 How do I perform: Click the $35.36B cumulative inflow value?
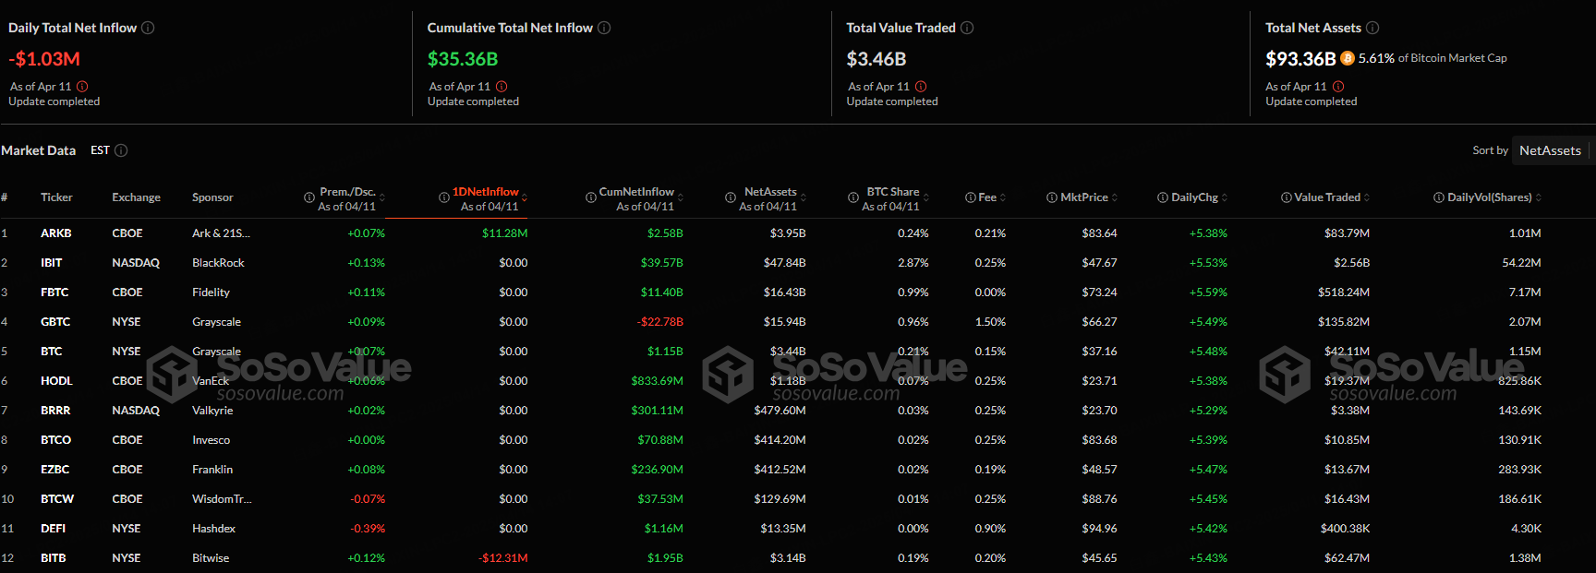(x=463, y=59)
